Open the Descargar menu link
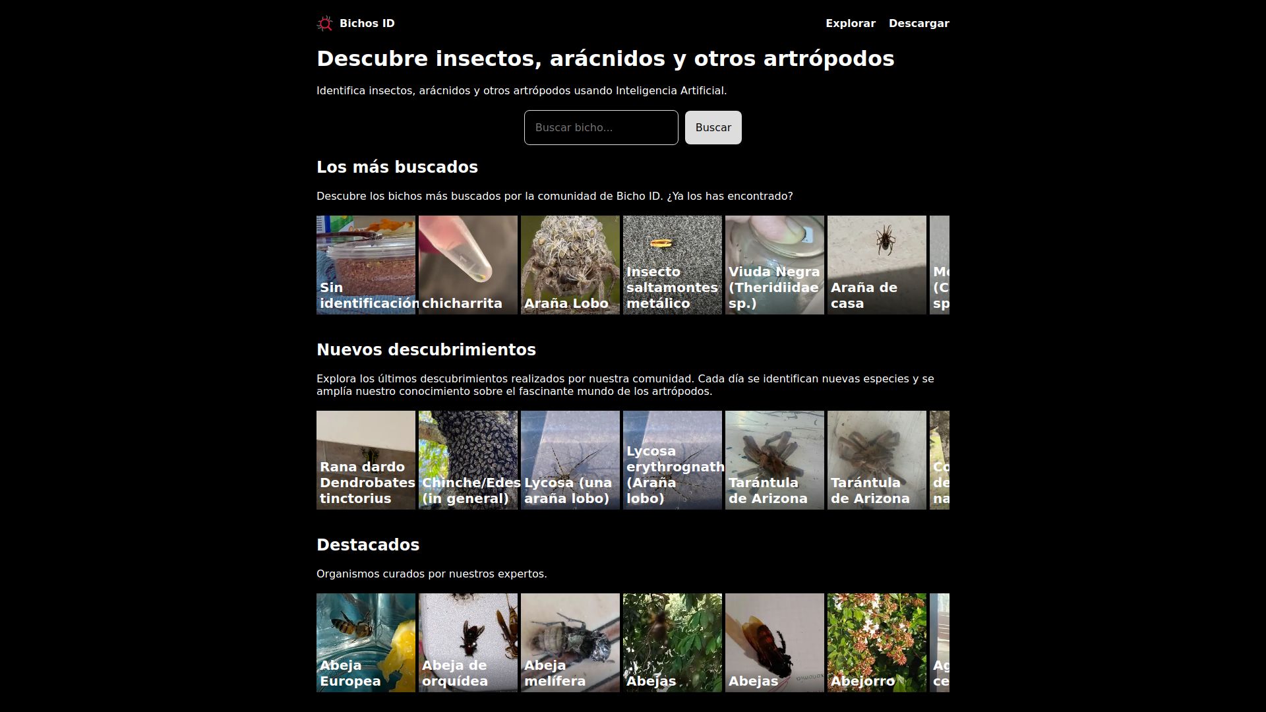 [919, 24]
